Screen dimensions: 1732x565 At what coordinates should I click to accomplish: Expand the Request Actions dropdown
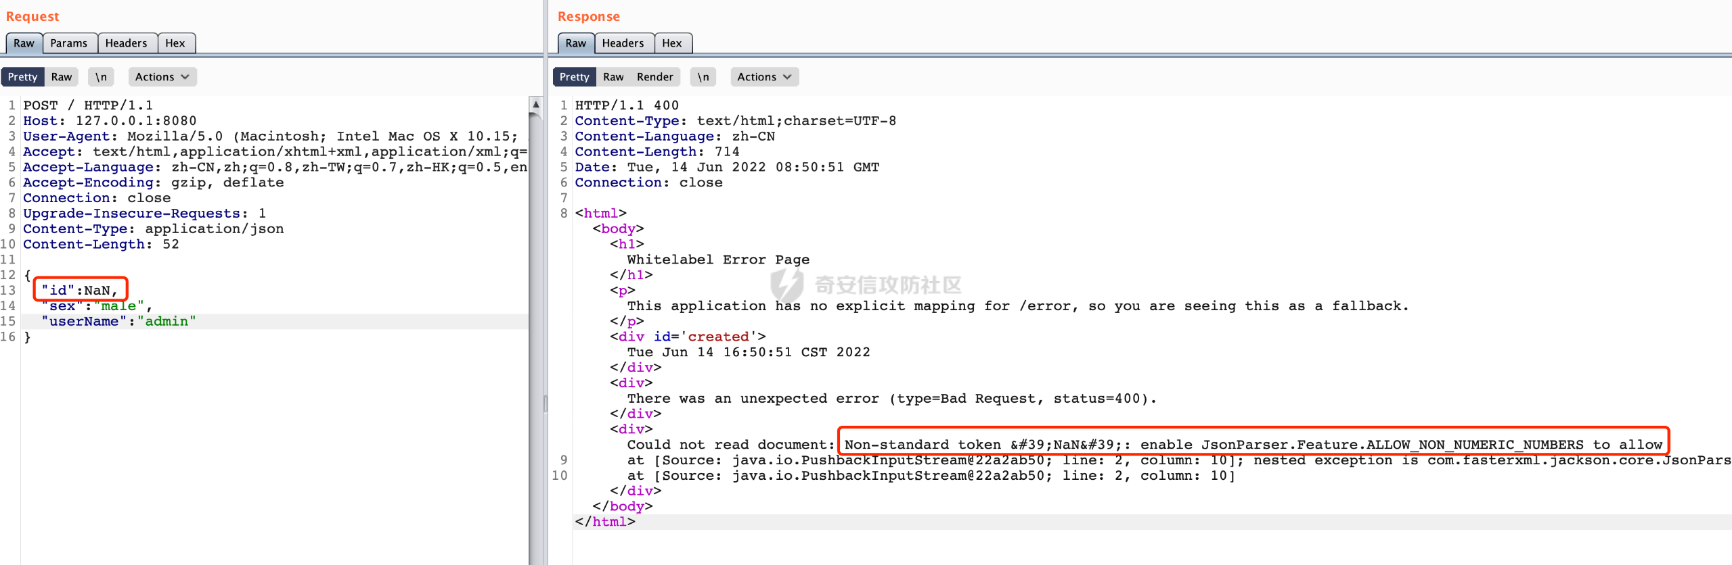(162, 77)
